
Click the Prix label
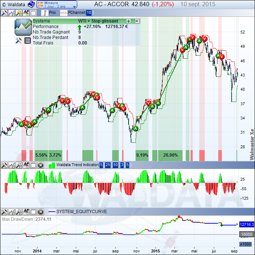[52, 12]
